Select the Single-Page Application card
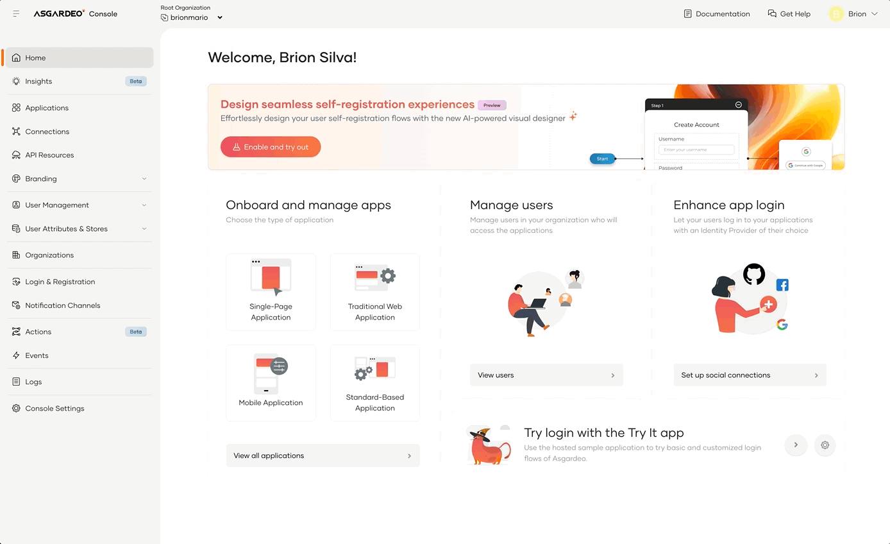This screenshot has width=890, height=544. coord(271,293)
